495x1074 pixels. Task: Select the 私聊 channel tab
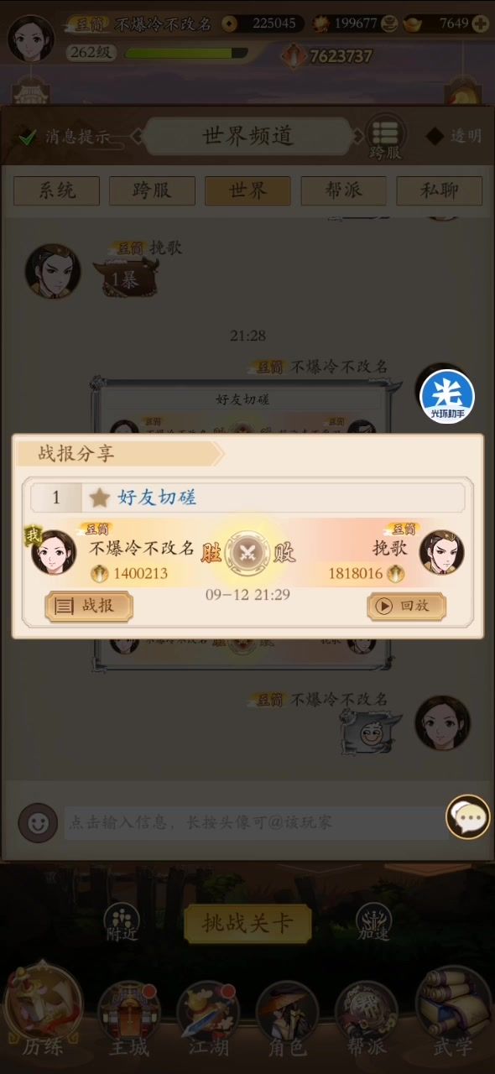440,190
